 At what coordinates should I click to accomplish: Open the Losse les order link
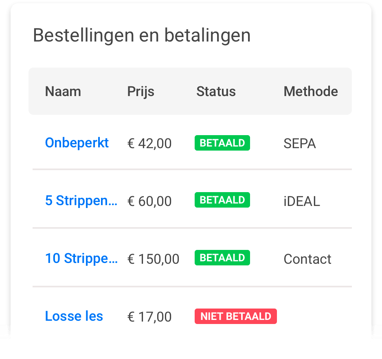[x=74, y=316]
